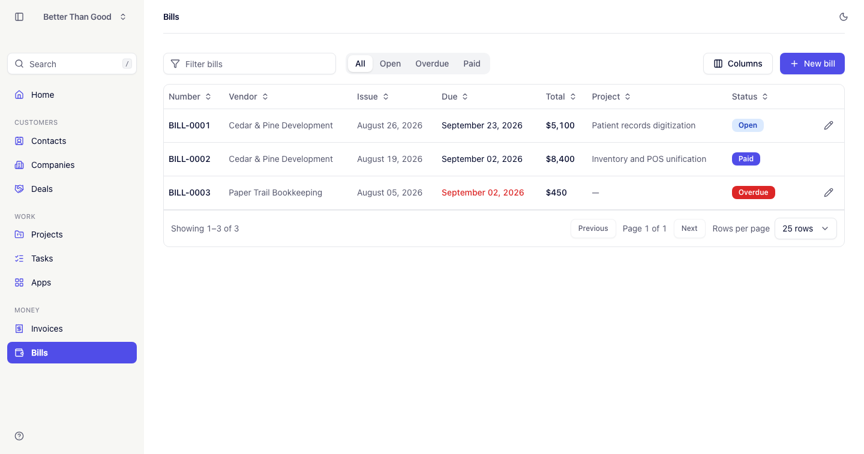Open bill BILL-0003
Image resolution: width=864 pixels, height=454 pixels.
pos(190,193)
